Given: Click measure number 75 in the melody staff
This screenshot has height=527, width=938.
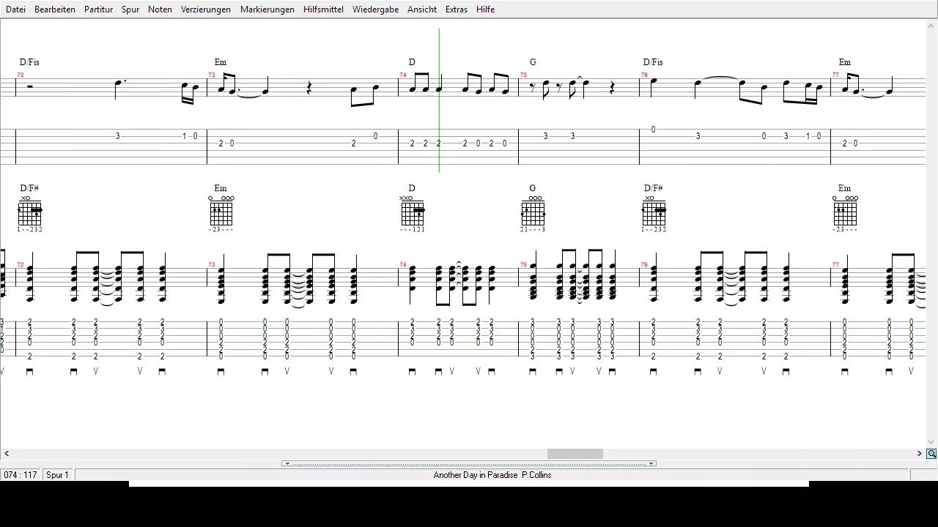Looking at the screenshot, I should (524, 75).
